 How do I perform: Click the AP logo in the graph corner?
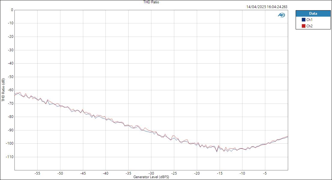(x=281, y=14)
